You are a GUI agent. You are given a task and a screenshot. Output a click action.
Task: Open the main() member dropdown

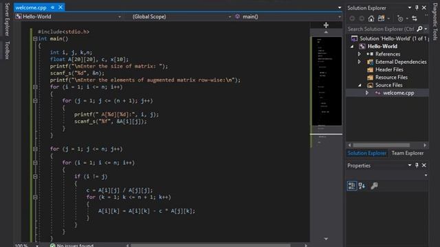point(339,16)
